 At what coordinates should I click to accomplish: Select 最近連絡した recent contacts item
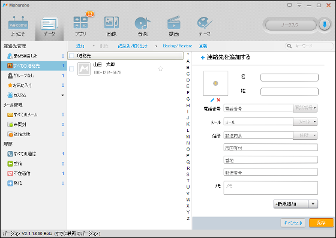pyautogui.click(x=34, y=56)
